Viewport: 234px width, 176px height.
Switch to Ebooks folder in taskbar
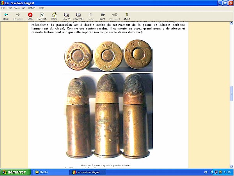click(x=51, y=172)
